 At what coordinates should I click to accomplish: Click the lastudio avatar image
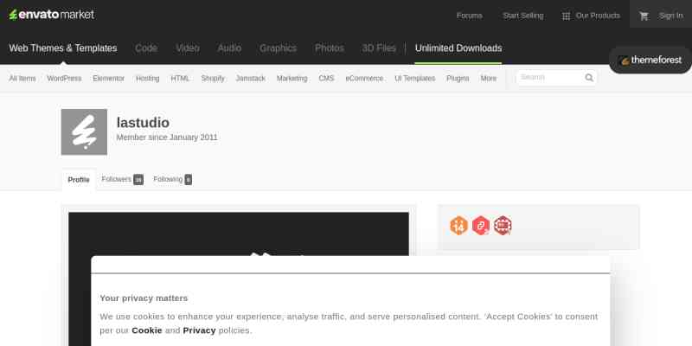point(84,132)
